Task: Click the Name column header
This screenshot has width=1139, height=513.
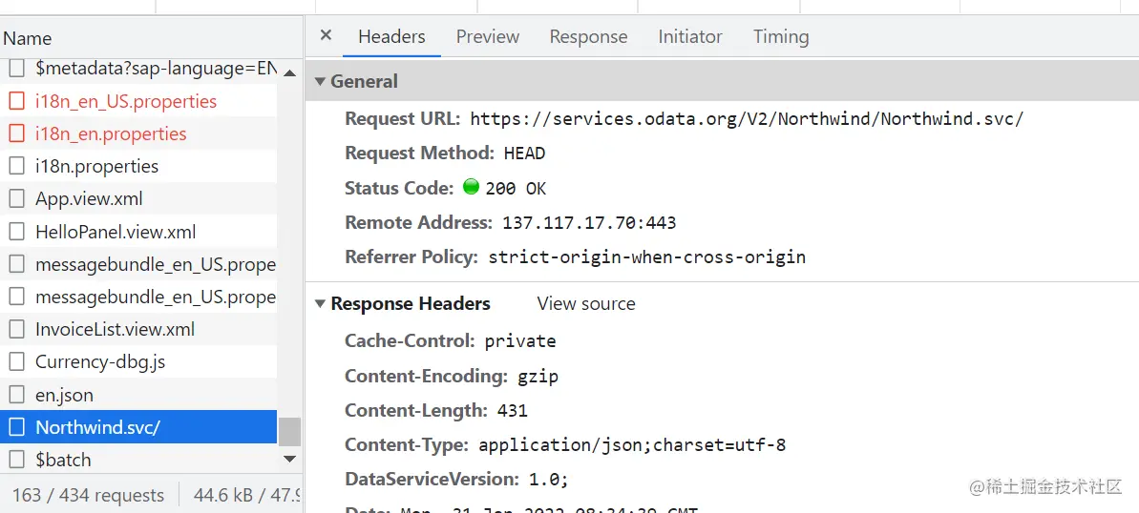Action: tap(28, 39)
